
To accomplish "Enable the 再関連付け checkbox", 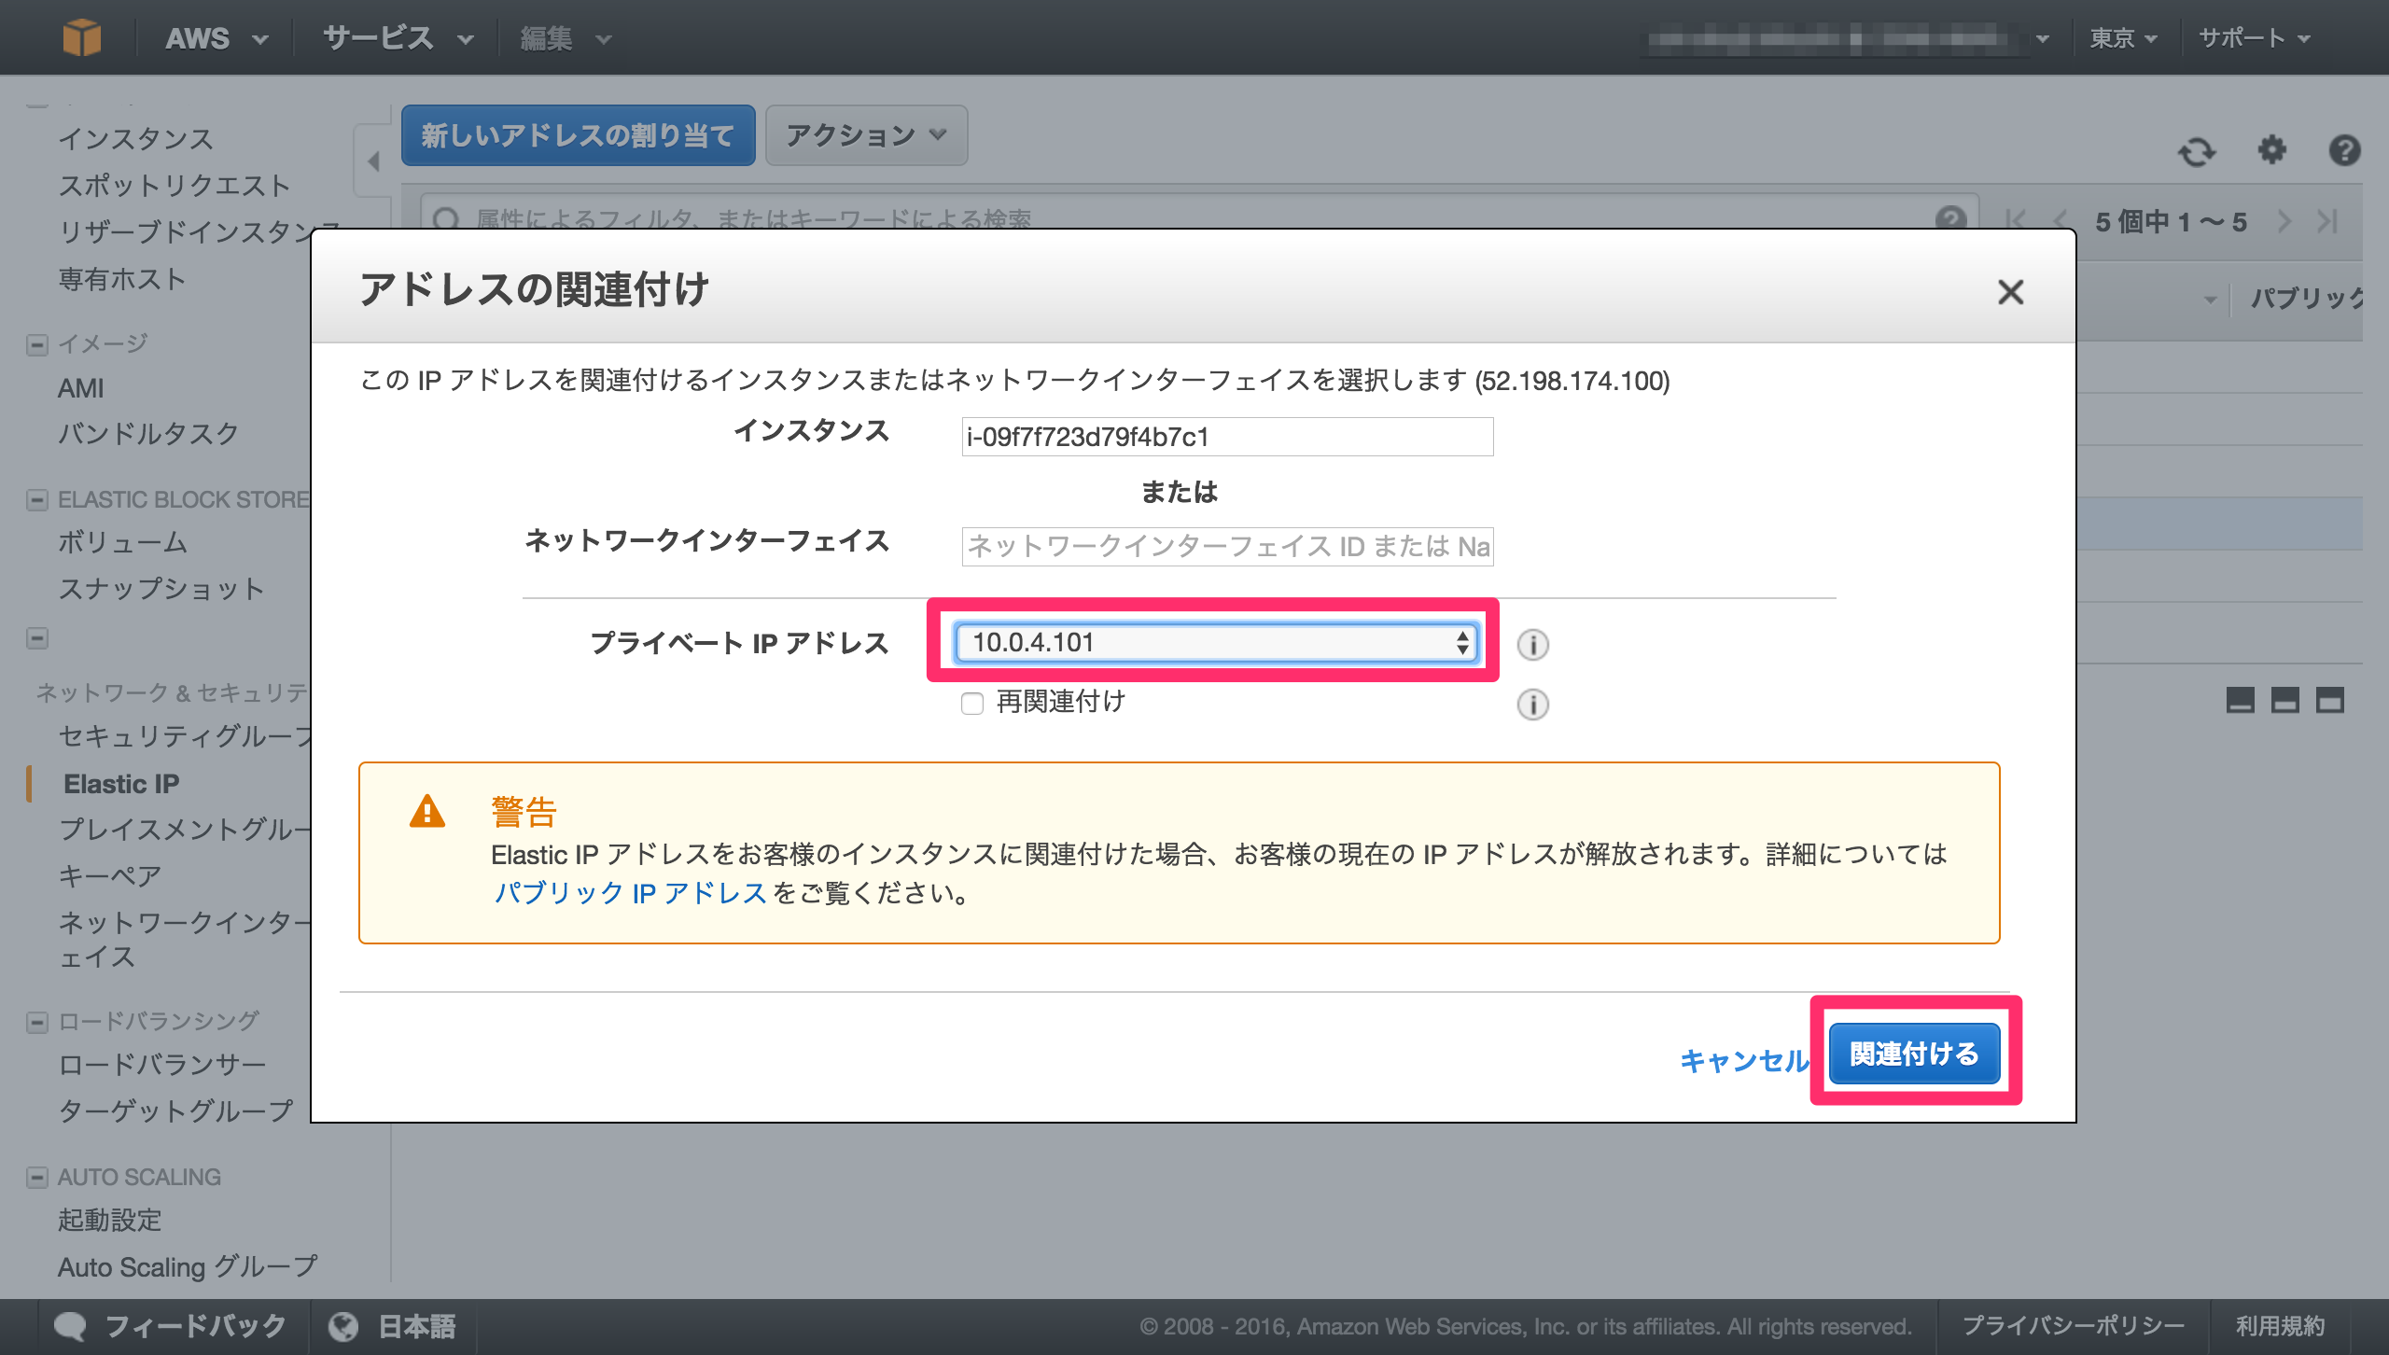I will click(972, 704).
